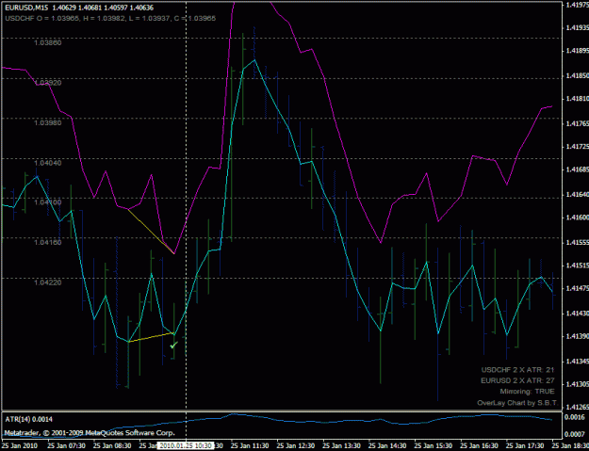Click the '25 Jan 07:30' time axis label
Screen dimensions: 589x451
pos(66,445)
